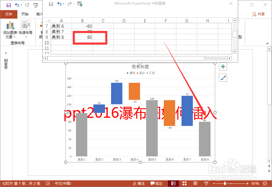Screen dimensions: 272x187
Task: Start slideshow from beginning icon
Action: coord(36,5)
